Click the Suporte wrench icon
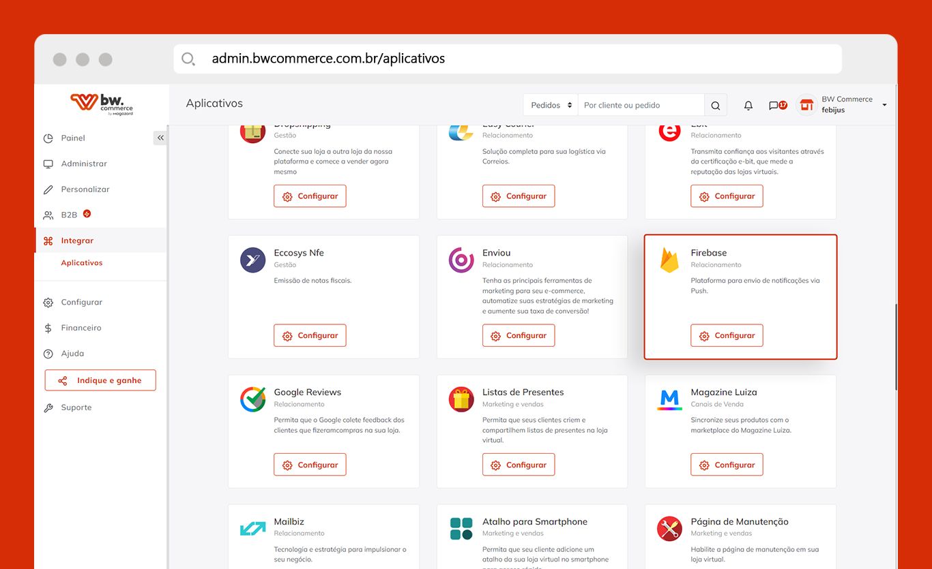Viewport: 932px width, 569px height. click(48, 408)
